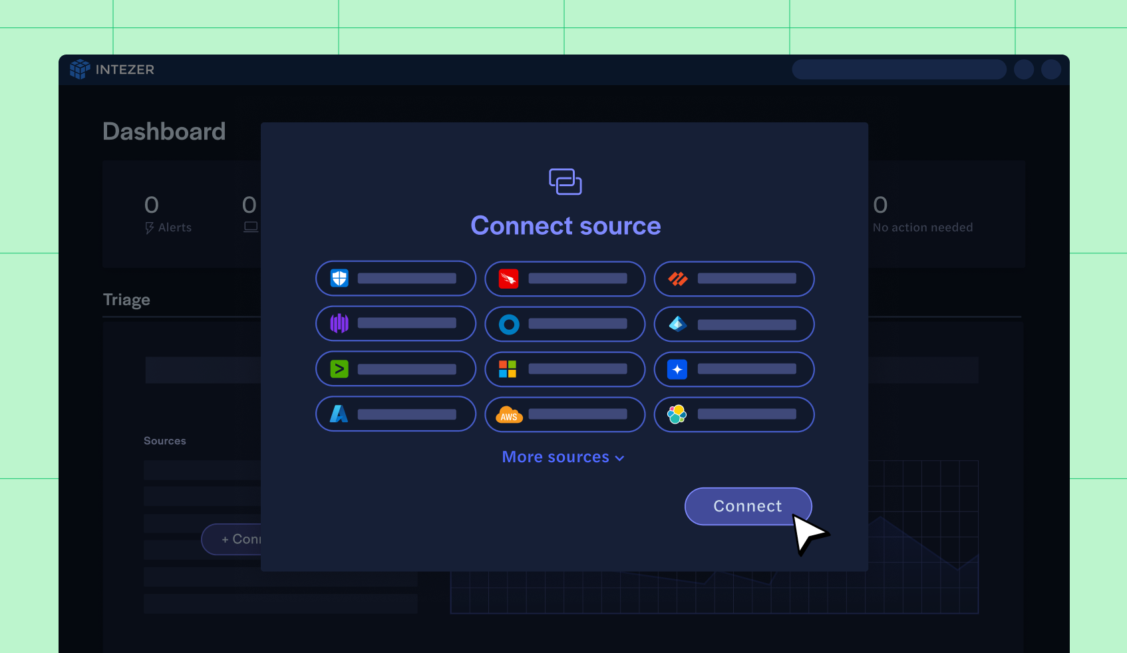
Task: Choose the Microsoft logo source tile
Action: [x=508, y=369]
